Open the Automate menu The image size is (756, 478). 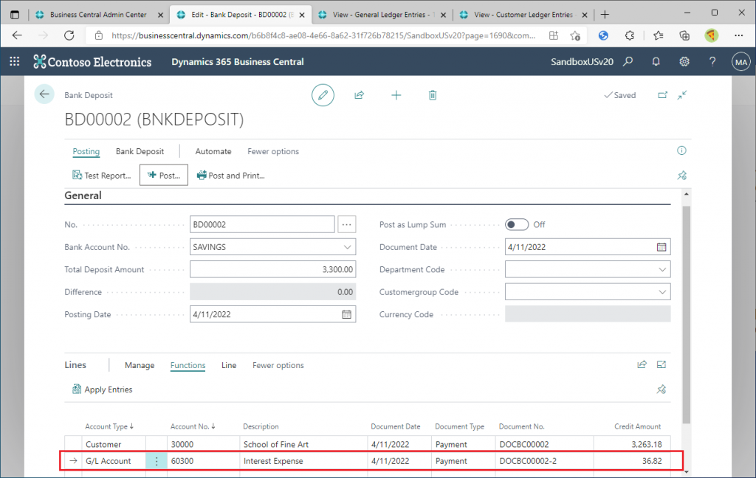[213, 151]
